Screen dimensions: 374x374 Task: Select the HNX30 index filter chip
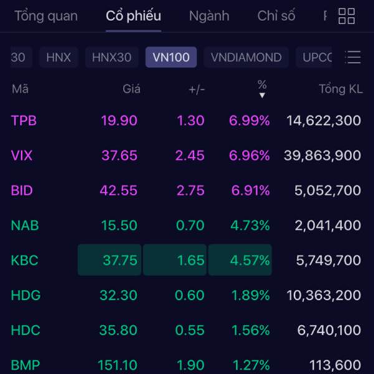click(x=112, y=57)
